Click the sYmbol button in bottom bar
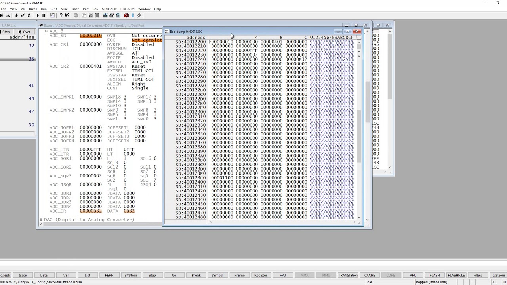Image resolution: width=507 pixels, height=285 pixels. coord(217,275)
